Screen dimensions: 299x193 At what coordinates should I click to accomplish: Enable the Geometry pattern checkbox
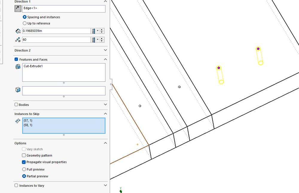24,155
